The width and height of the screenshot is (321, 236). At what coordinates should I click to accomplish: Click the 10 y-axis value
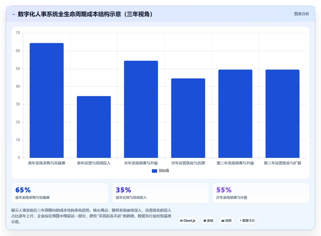pyautogui.click(x=18, y=140)
